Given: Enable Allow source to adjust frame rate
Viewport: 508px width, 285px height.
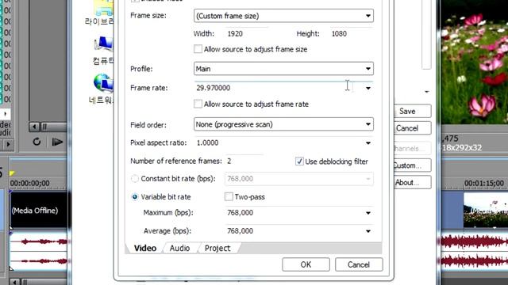Looking at the screenshot, I should [x=198, y=104].
